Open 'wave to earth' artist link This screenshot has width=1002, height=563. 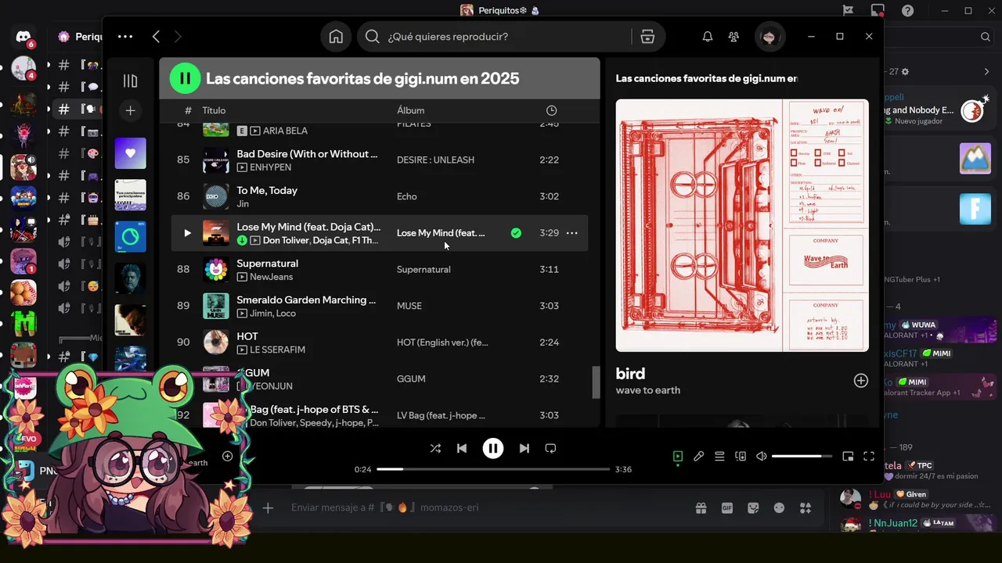pyautogui.click(x=648, y=390)
